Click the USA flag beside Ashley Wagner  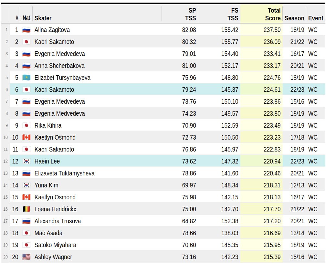[x=26, y=257]
